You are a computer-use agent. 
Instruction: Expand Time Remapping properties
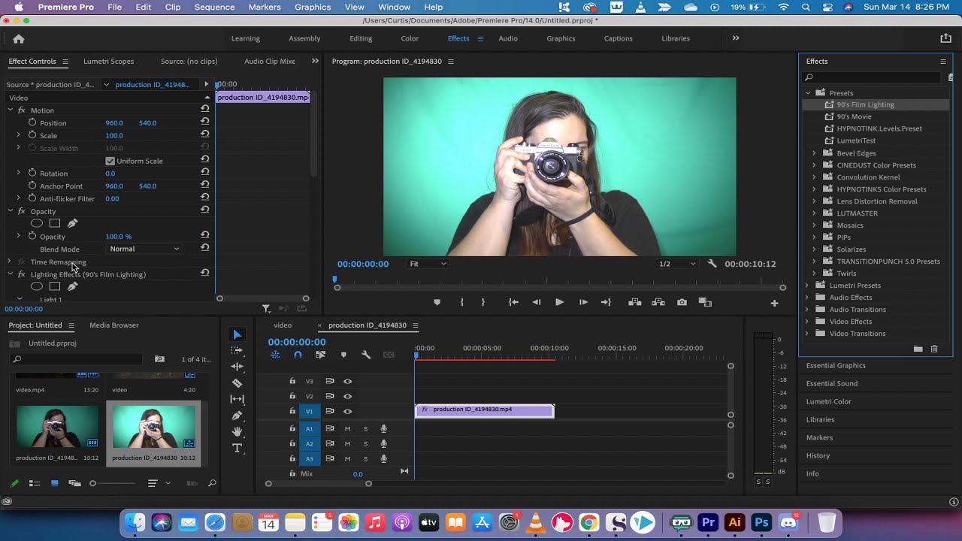point(9,262)
